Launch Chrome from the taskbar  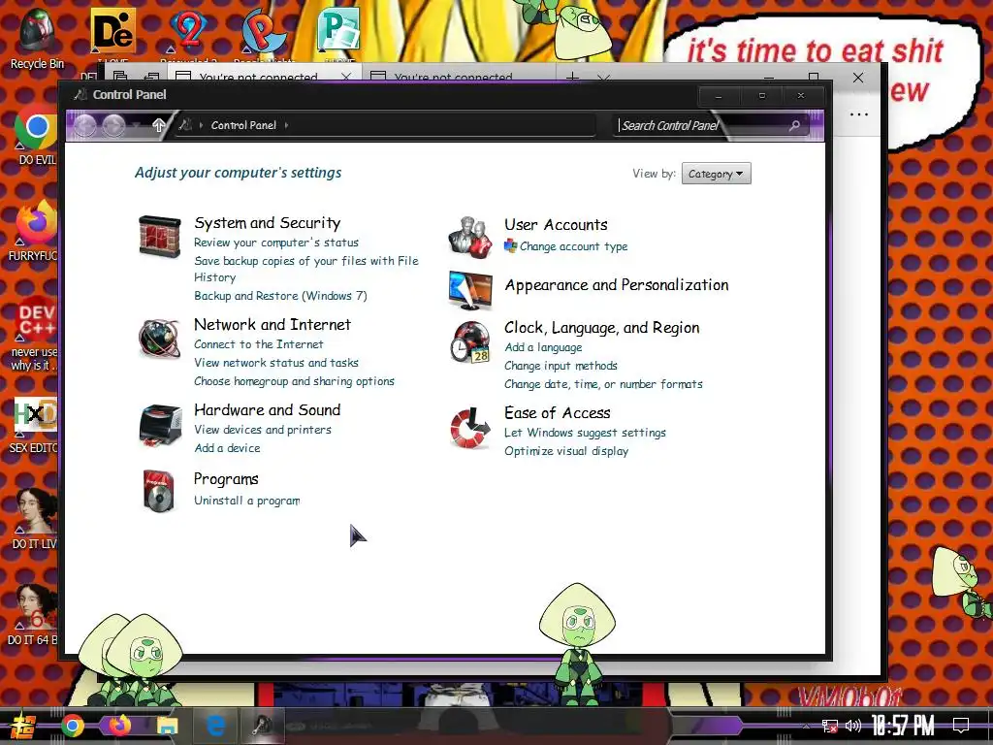tap(73, 726)
